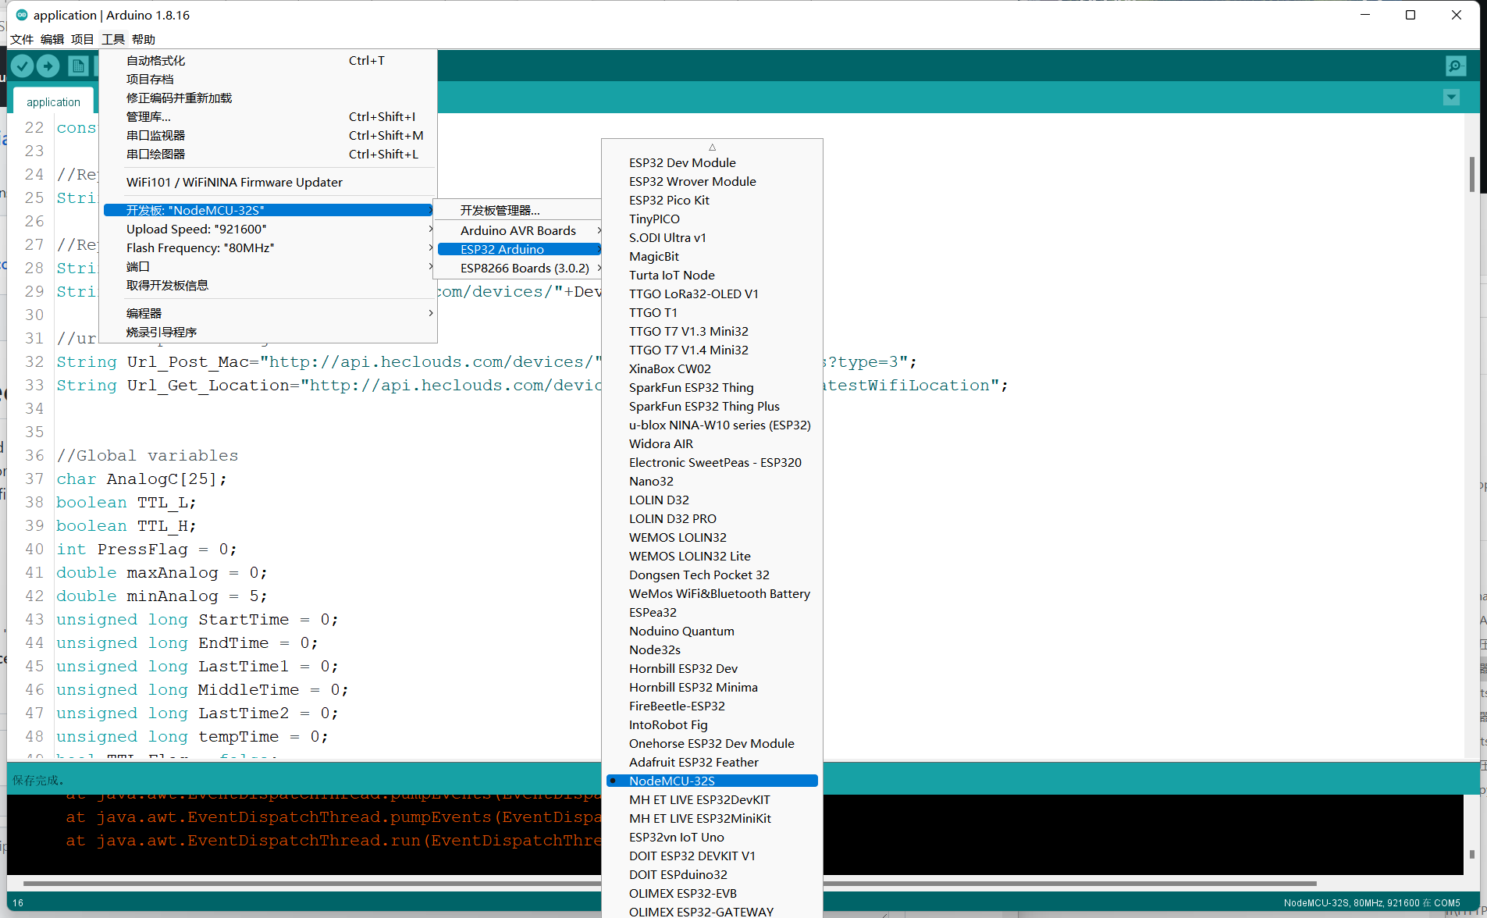Open the Serial Monitor magnifier icon

point(1456,66)
